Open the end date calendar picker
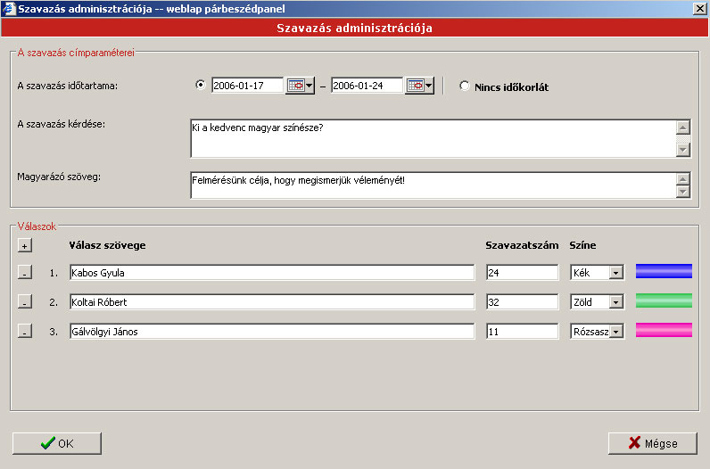This screenshot has height=469, width=710. (419, 86)
